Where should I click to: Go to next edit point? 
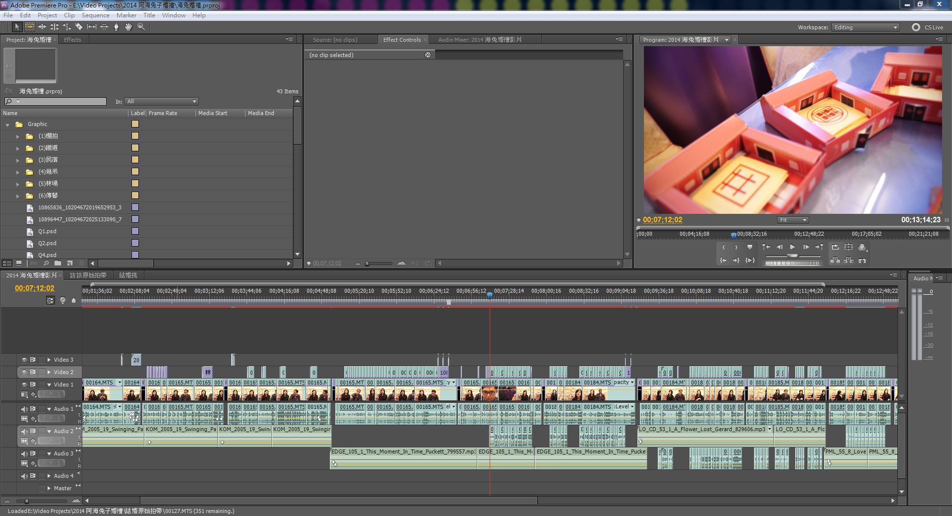click(x=820, y=247)
